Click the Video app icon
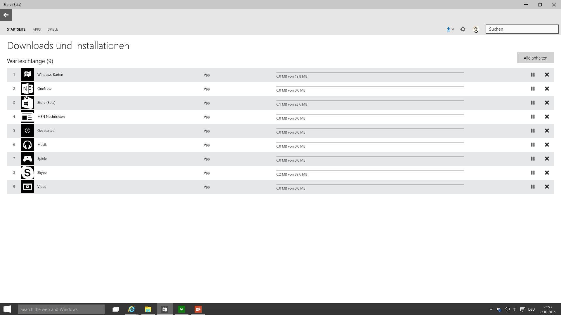561x315 pixels. (27, 187)
